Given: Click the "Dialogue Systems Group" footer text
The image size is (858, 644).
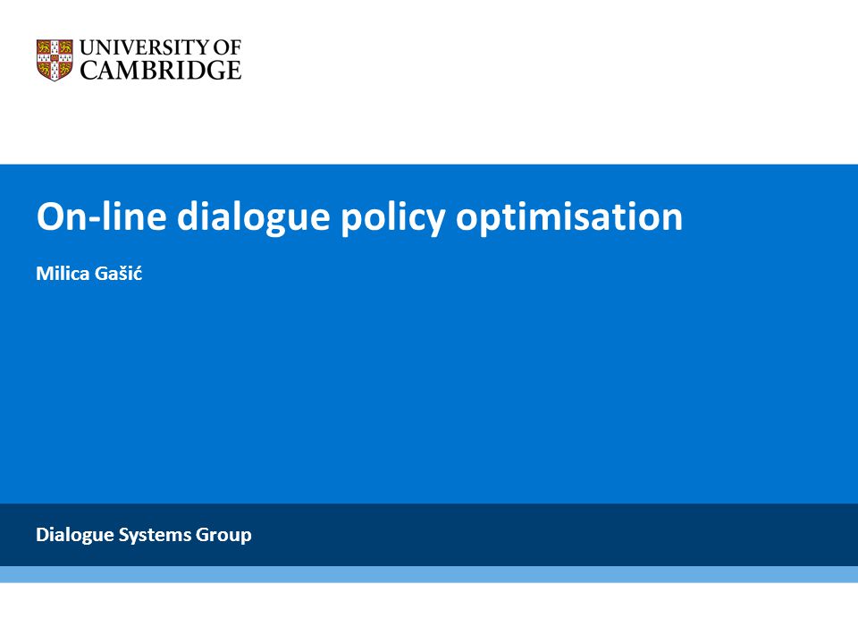Looking at the screenshot, I should (144, 535).
